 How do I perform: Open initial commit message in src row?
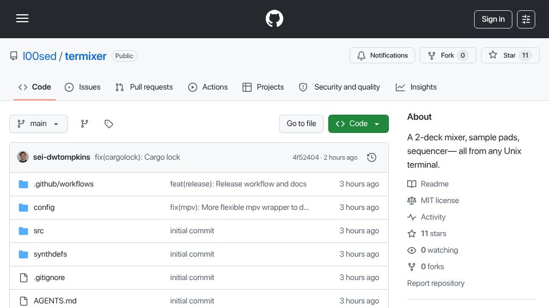coord(192,231)
